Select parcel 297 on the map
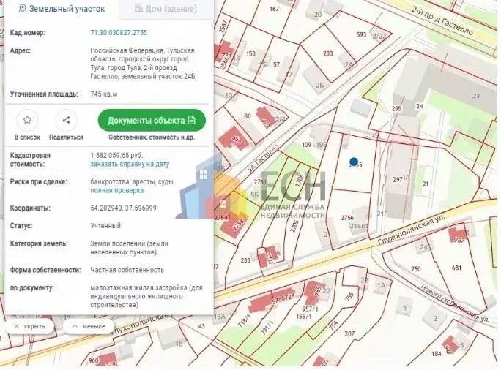This screenshot has height=370, width=501. point(398,180)
